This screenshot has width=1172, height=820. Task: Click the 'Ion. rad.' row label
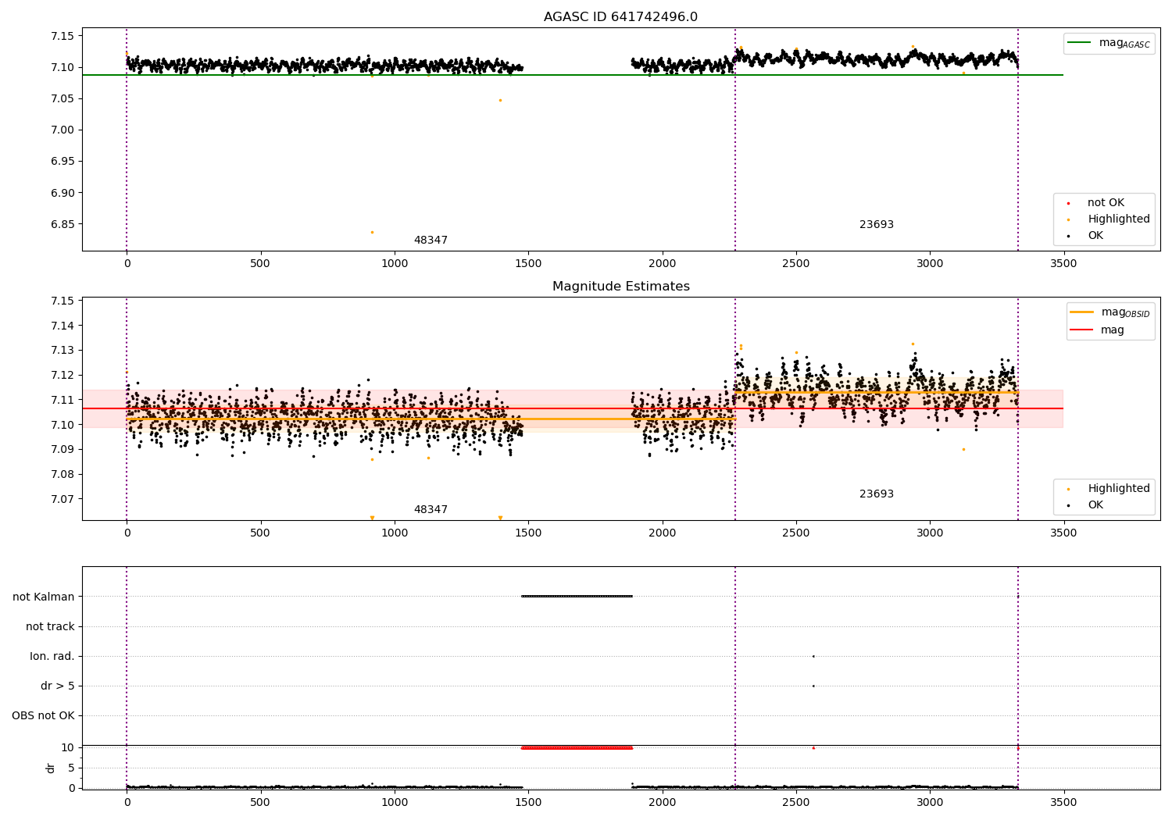coord(52,656)
